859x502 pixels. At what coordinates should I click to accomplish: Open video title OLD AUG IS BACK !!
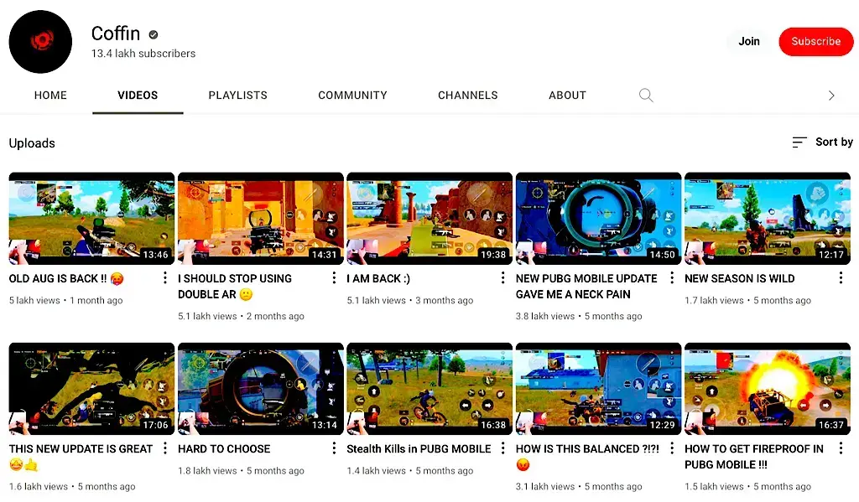pyautogui.click(x=66, y=278)
